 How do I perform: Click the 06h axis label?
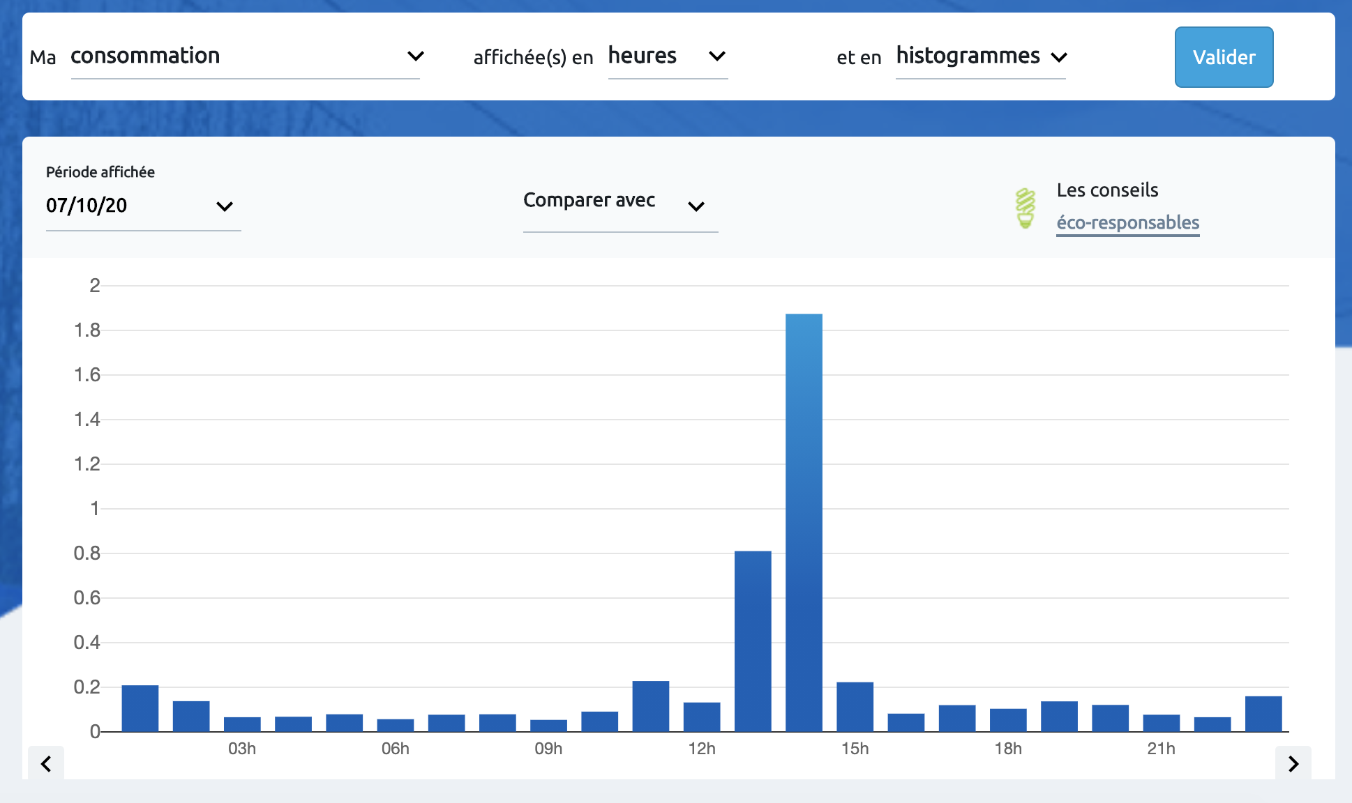[x=396, y=749]
